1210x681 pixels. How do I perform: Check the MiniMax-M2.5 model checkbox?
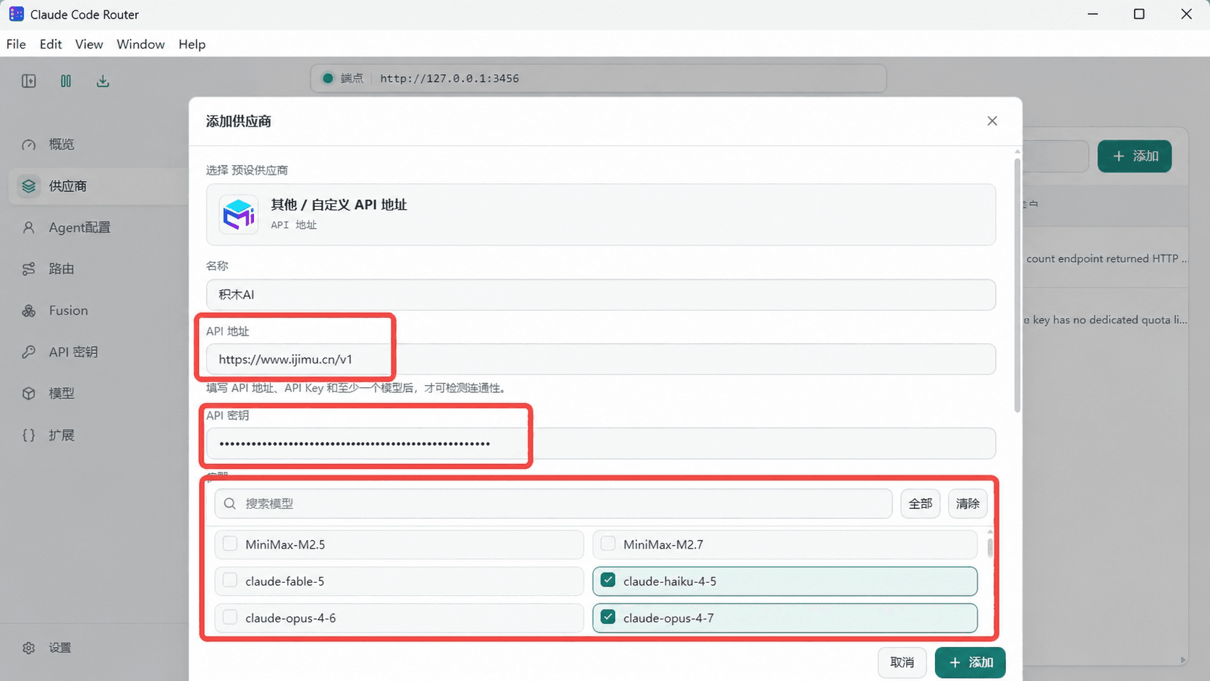click(230, 543)
